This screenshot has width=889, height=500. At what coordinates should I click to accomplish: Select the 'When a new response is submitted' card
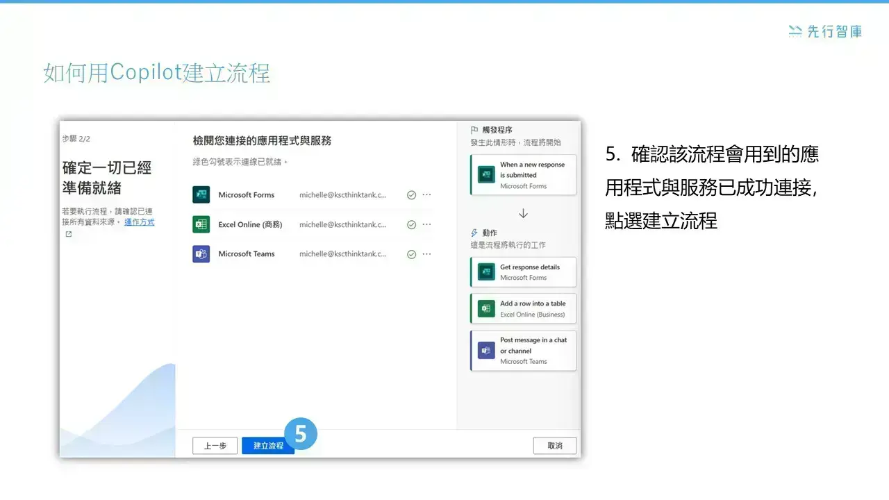[x=524, y=175]
